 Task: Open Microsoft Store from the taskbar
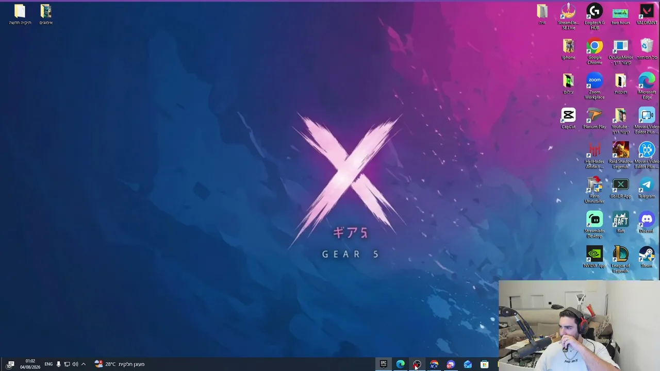coord(484,364)
